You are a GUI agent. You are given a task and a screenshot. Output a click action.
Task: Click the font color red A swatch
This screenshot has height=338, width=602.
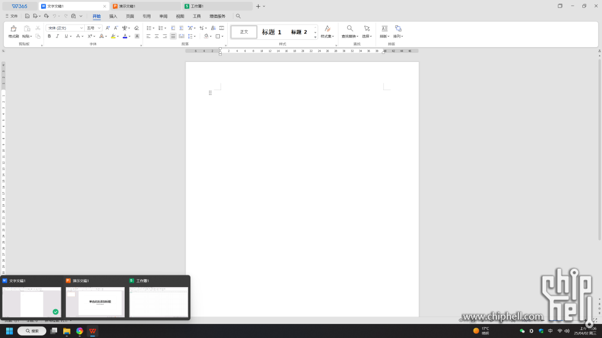[x=125, y=36]
